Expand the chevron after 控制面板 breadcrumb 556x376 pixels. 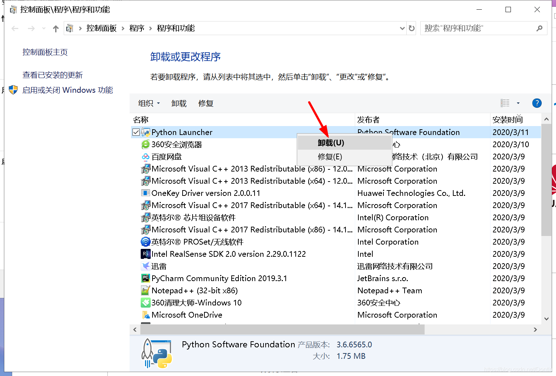pos(123,28)
